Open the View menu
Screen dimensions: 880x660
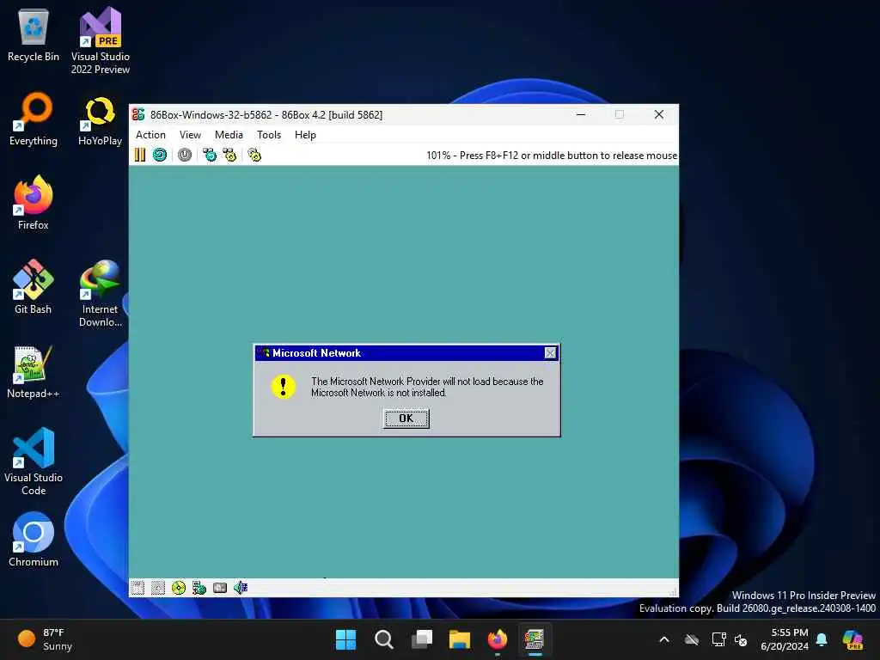tap(190, 135)
